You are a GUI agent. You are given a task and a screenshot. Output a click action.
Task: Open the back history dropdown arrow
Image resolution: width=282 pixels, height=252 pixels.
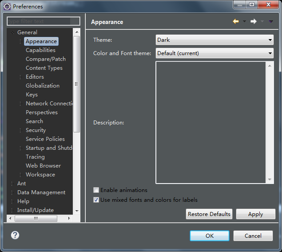[x=244, y=21]
